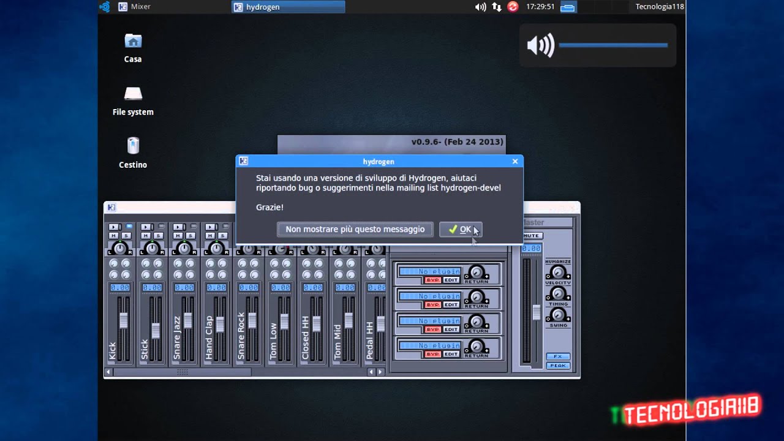Screen dimensions: 784x441
Task: Bypass the first FX plugin slot
Action: pyautogui.click(x=433, y=280)
